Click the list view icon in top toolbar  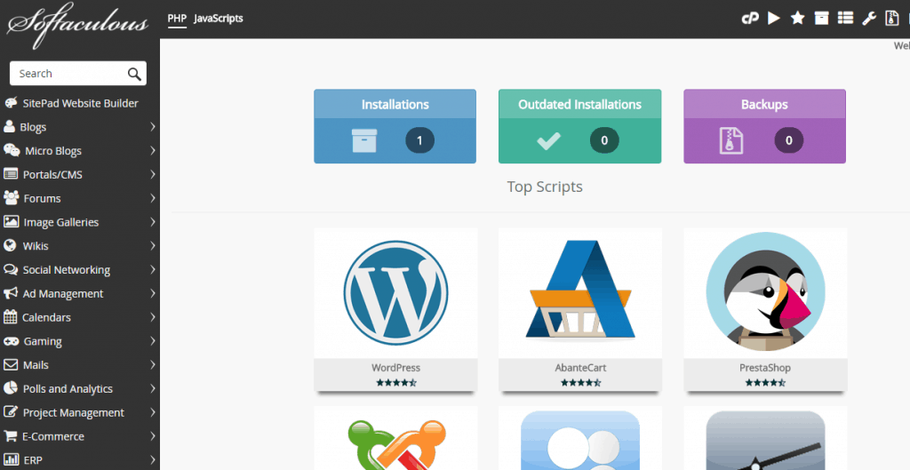point(845,18)
